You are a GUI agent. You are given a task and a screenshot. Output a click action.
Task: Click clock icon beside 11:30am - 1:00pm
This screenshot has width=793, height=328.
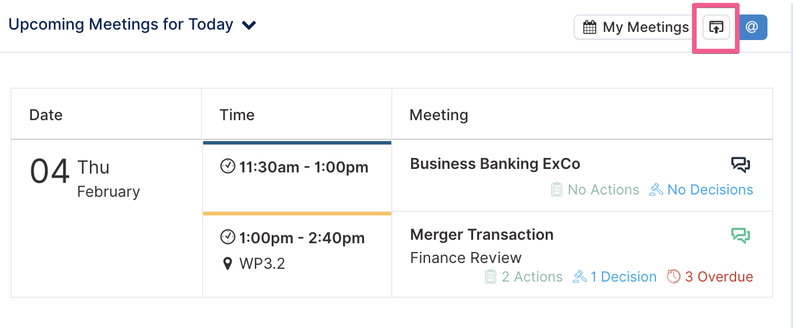tap(228, 167)
